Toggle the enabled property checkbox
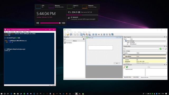Screen dimensions: 169x95 tap(137, 60)
